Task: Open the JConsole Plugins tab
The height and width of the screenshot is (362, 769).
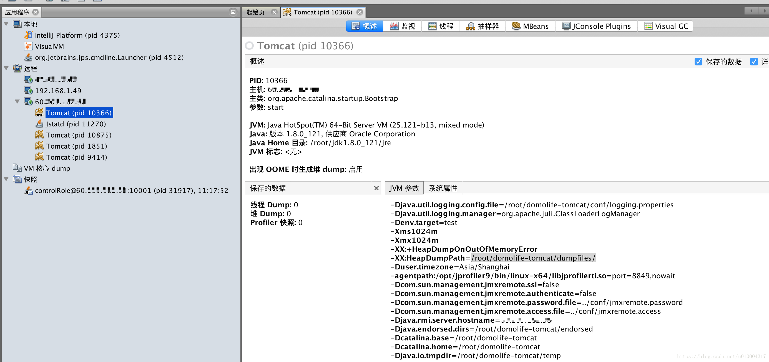Action: 596,26
